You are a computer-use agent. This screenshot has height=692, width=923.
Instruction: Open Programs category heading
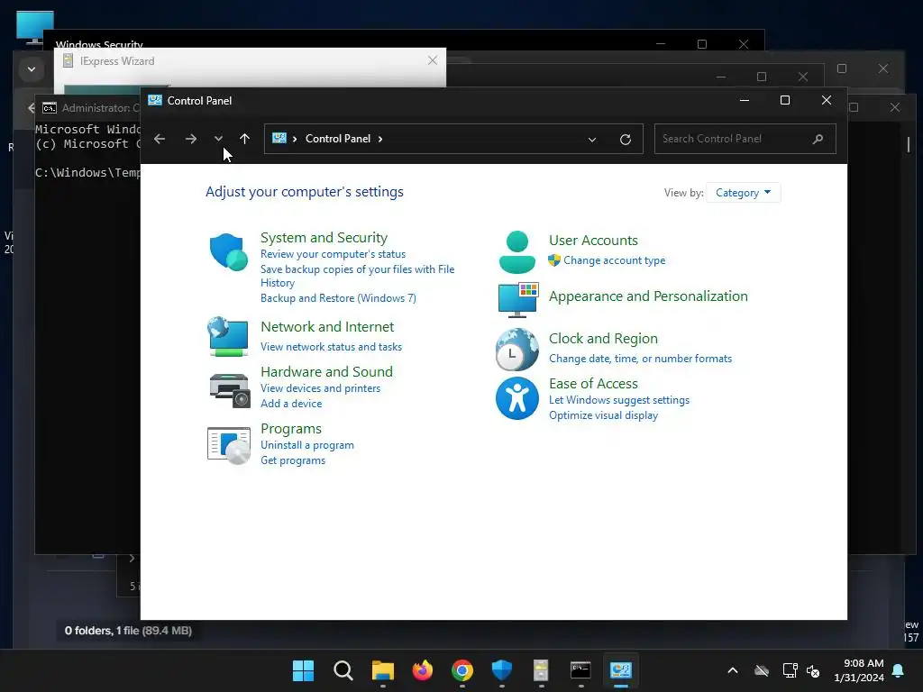(x=291, y=429)
